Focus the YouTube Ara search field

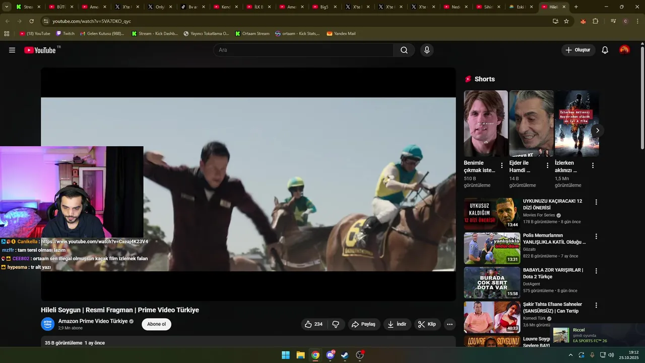[303, 50]
